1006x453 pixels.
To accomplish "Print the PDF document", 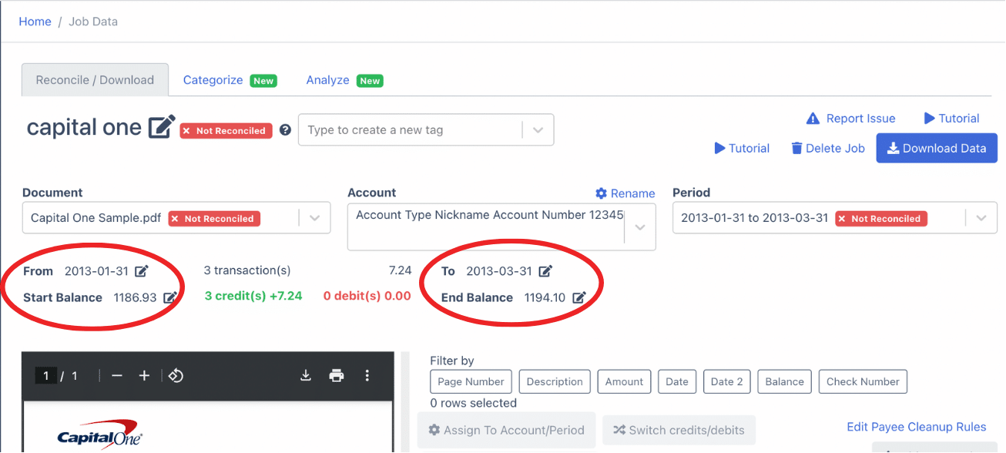I will click(337, 375).
